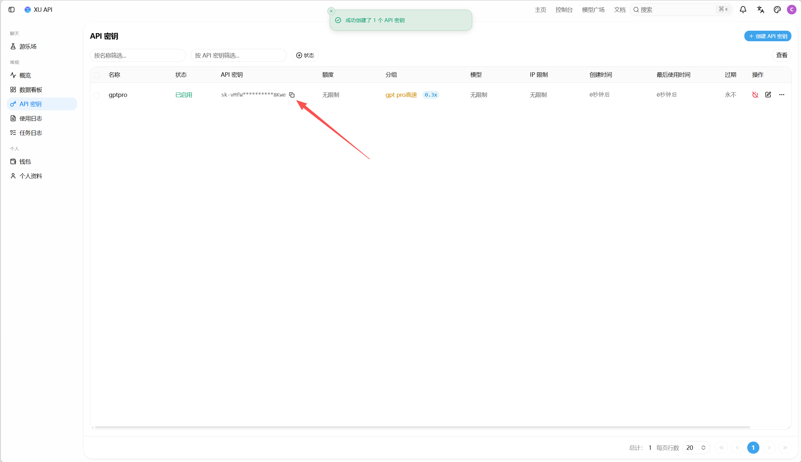The width and height of the screenshot is (801, 462).
Task: Disable the gptpro key with red icon
Action: pos(755,95)
